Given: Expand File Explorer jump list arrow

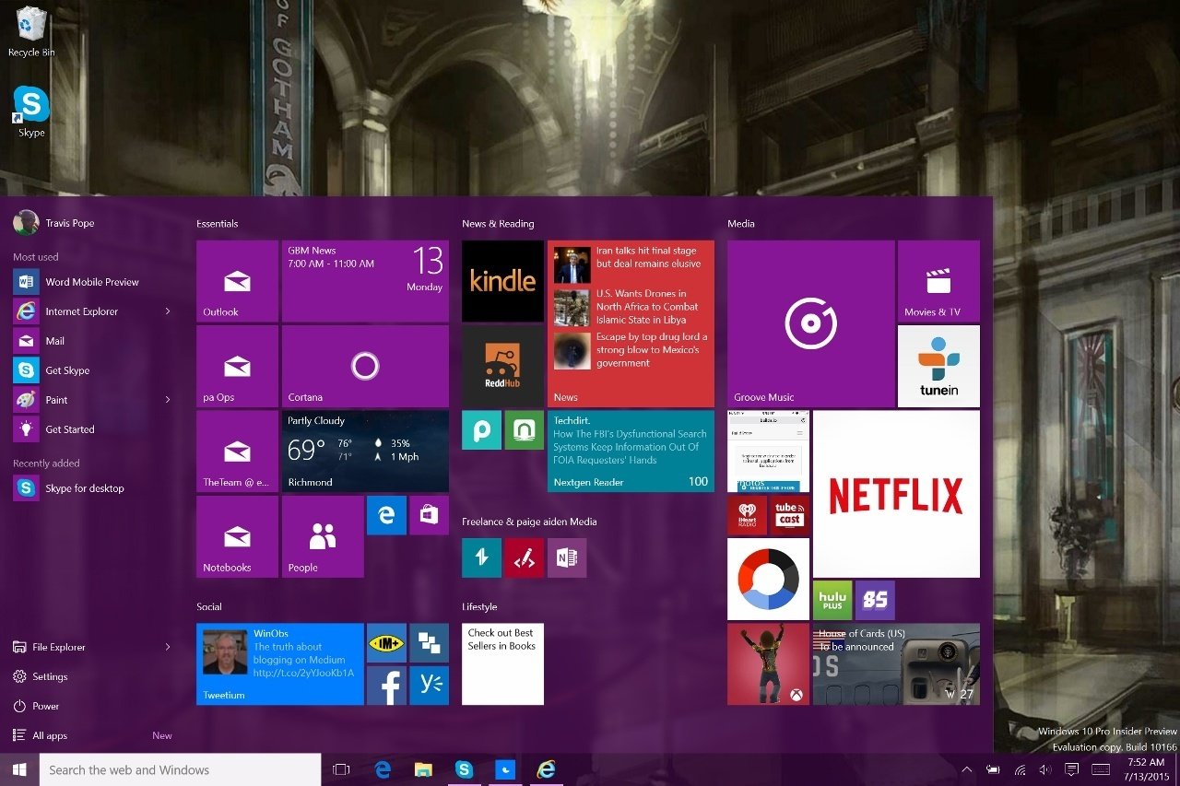Looking at the screenshot, I should [168, 647].
